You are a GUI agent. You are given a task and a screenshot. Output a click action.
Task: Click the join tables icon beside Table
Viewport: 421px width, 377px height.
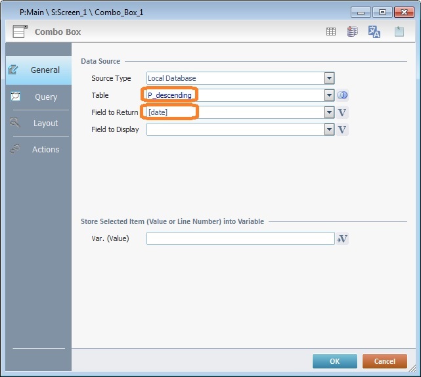coord(342,95)
